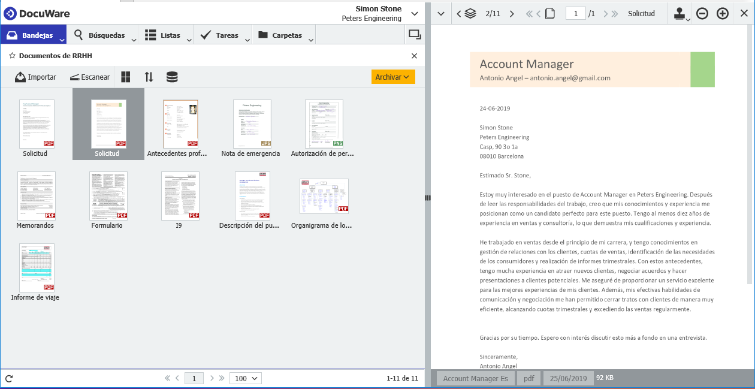This screenshot has height=389, width=755.
Task: Expand the Simon Stone account menu
Action: [414, 12]
